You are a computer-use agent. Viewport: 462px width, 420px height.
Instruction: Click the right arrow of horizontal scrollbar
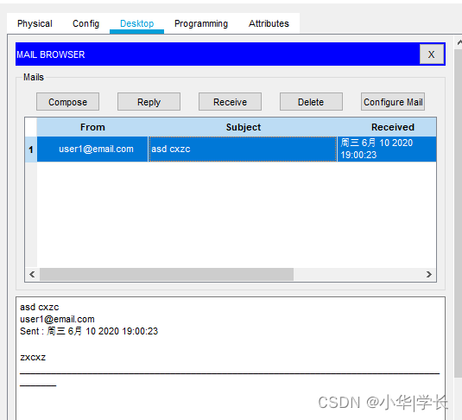pyautogui.click(x=429, y=274)
